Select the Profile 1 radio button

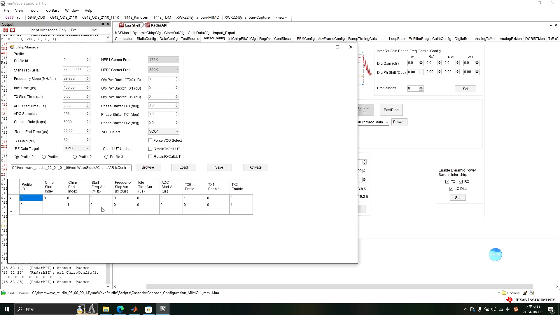(44, 157)
